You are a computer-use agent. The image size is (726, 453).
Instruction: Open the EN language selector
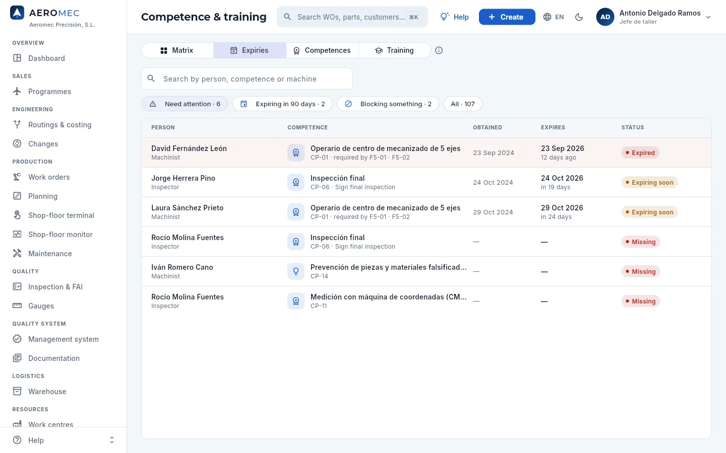554,17
